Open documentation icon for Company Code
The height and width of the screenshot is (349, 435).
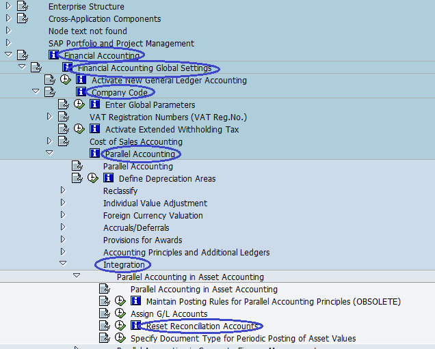click(50, 92)
